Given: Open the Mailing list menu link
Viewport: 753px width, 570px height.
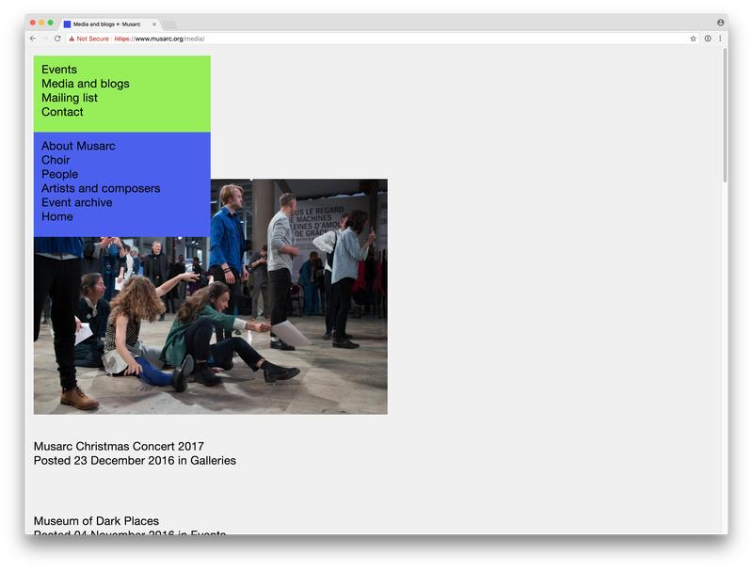Looking at the screenshot, I should (x=70, y=98).
